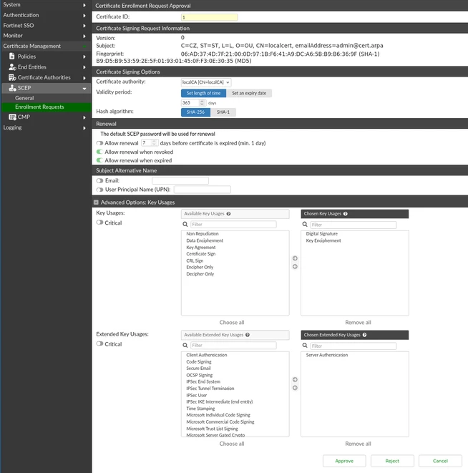Click the Certificate ID field
Screen dimensions: 468x473
point(209,17)
